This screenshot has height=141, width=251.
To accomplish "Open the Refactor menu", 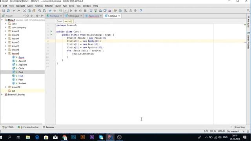I will pyautogui.click(x=49, y=6).
